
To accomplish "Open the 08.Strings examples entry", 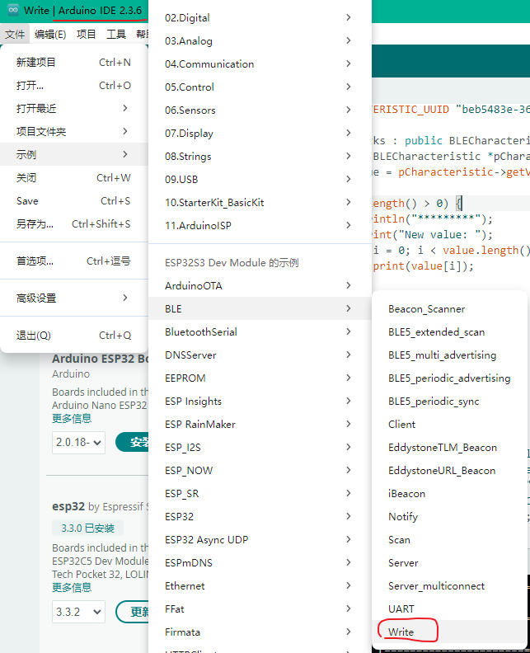I will (260, 156).
